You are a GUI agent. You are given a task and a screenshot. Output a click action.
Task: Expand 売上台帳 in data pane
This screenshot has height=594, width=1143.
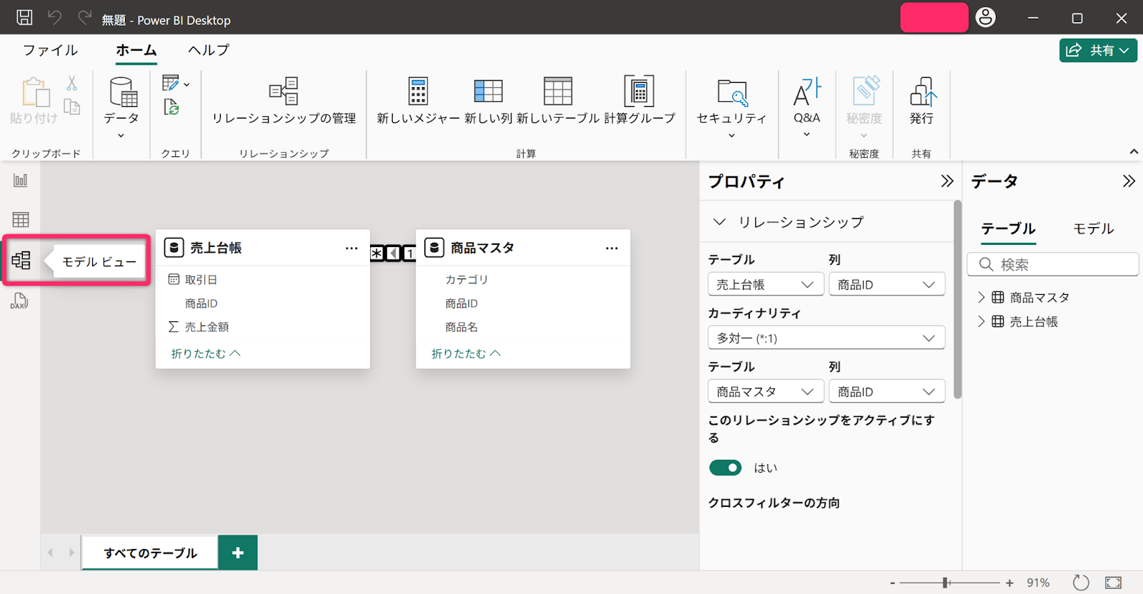[981, 321]
